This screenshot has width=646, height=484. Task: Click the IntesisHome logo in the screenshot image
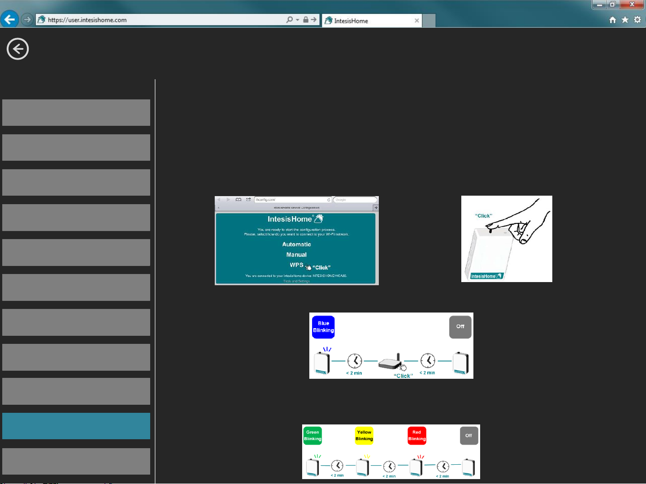tap(295, 219)
